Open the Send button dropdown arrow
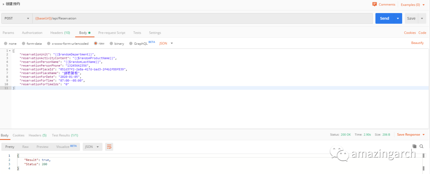The image size is (430, 174). click(x=398, y=18)
